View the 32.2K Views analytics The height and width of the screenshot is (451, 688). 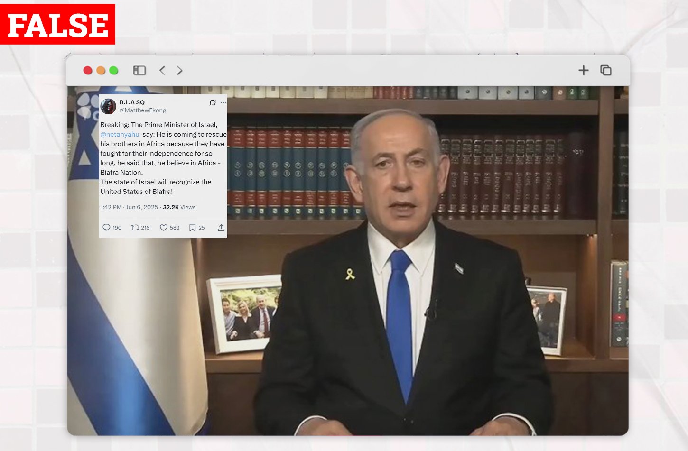[x=179, y=207]
